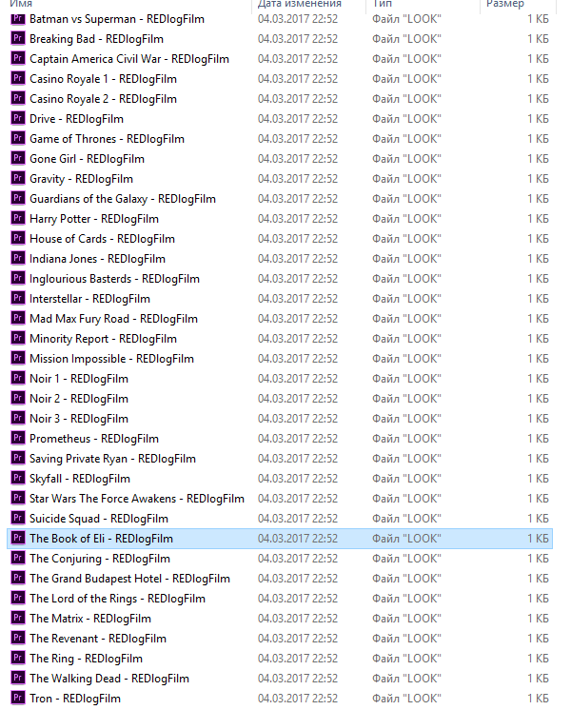This screenshot has width=571, height=710.
Task: Select the Pr icon beside Gone Girl
Action: click(x=18, y=159)
